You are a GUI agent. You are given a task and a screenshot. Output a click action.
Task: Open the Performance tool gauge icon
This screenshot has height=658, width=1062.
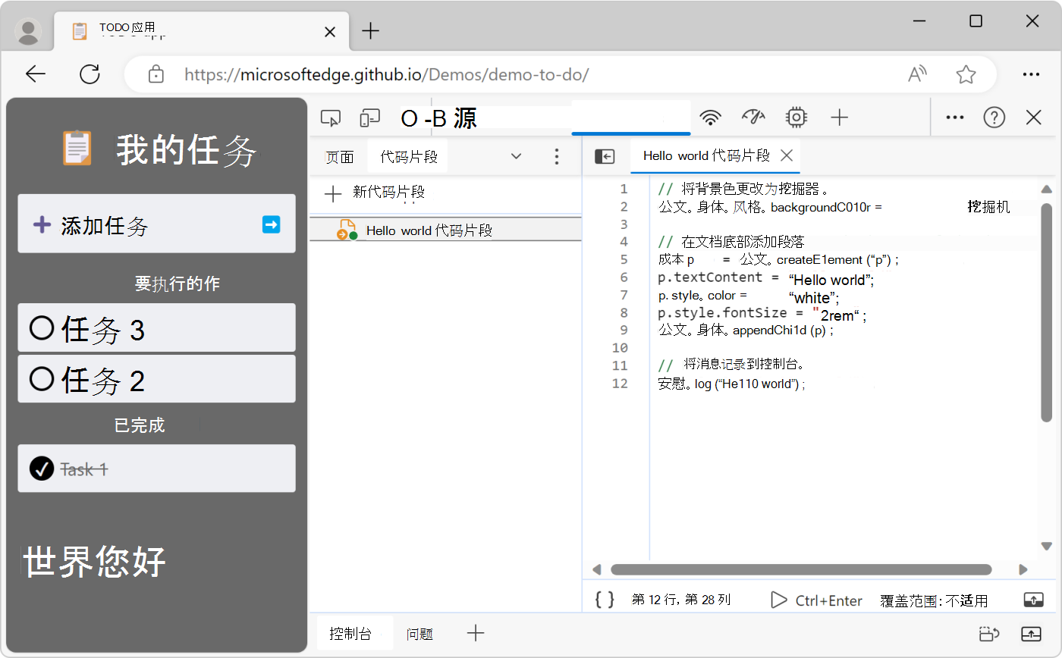coord(753,117)
